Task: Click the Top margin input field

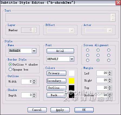Action: [x=102, y=88]
